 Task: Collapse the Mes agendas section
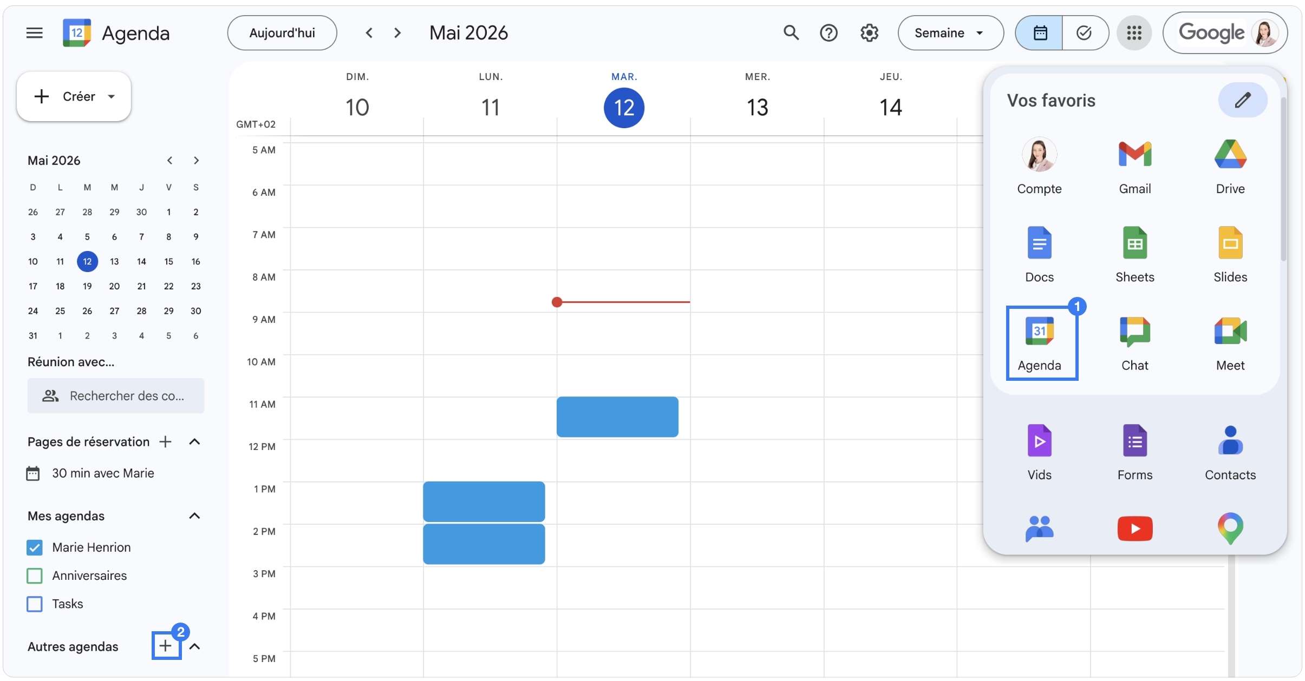(194, 516)
